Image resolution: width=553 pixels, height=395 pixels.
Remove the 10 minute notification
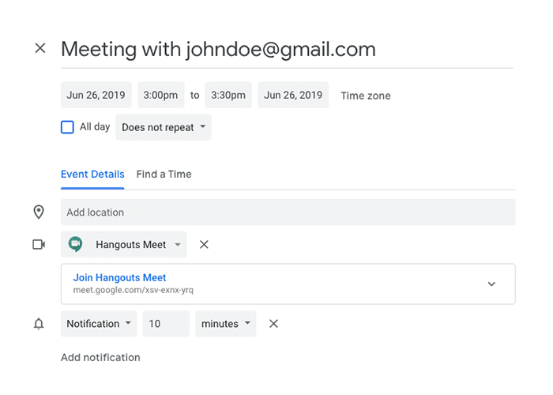pyautogui.click(x=273, y=324)
